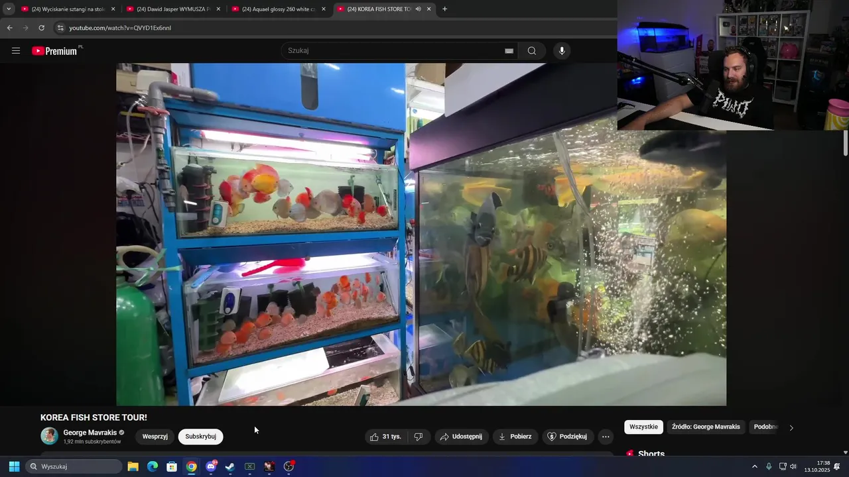Open OBS Studio taskbar icon
This screenshot has width=849, height=477.
[x=289, y=466]
